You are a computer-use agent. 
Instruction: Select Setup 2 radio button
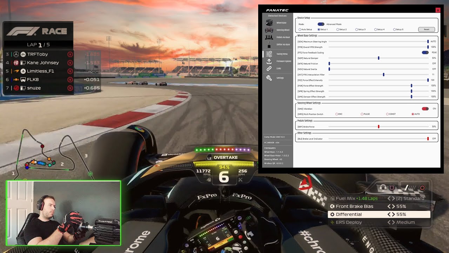[338, 30]
